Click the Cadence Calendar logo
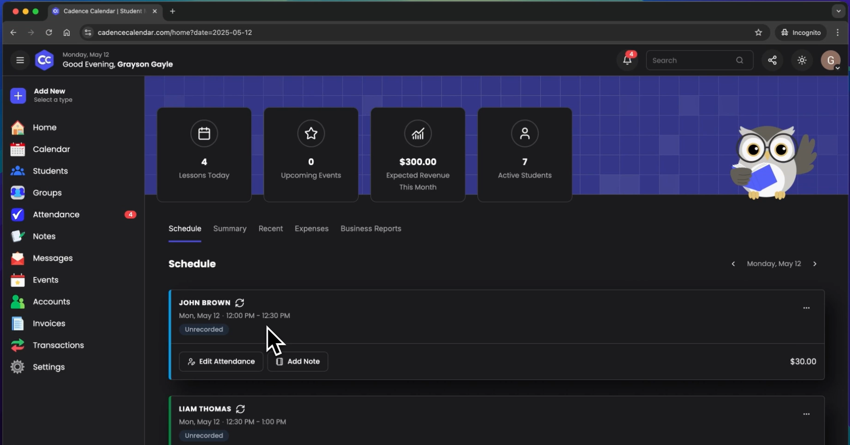This screenshot has height=445, width=850. [44, 60]
